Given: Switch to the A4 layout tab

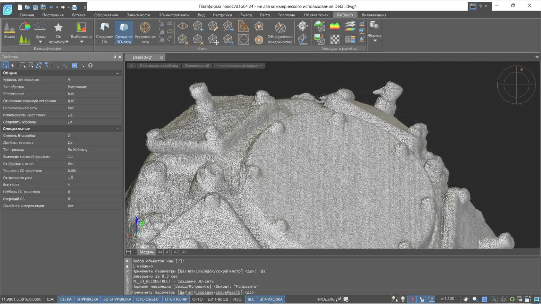Looking at the screenshot, I should click(160, 252).
